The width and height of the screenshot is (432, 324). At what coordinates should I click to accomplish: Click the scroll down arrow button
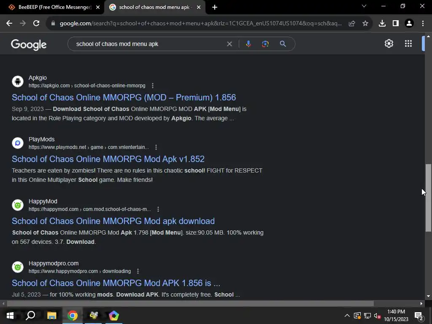(x=428, y=296)
